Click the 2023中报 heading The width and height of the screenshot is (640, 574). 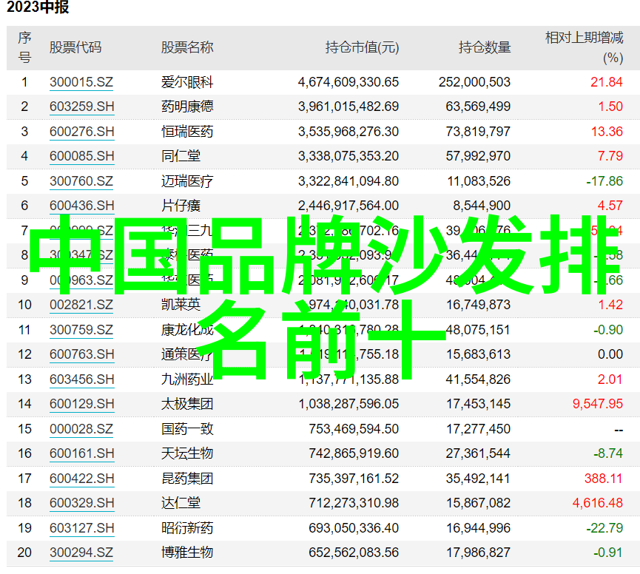pyautogui.click(x=38, y=7)
